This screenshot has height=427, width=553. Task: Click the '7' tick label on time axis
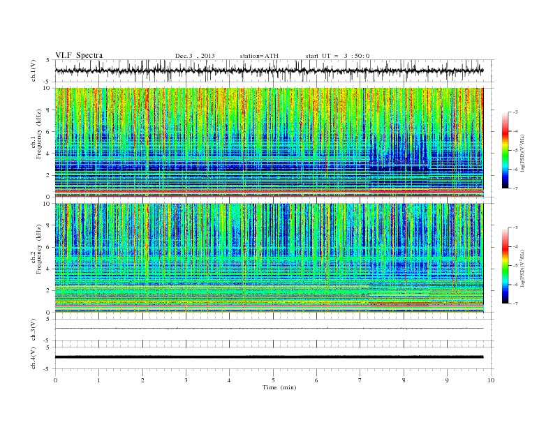click(x=360, y=380)
